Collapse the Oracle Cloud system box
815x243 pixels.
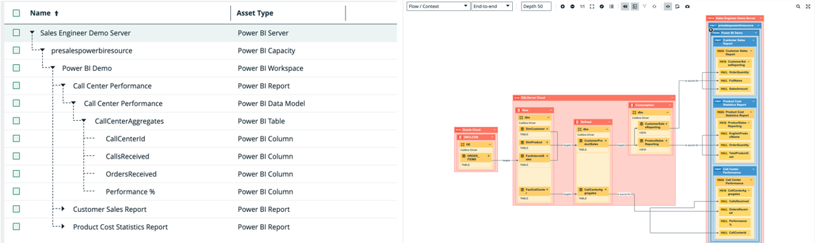click(x=495, y=130)
